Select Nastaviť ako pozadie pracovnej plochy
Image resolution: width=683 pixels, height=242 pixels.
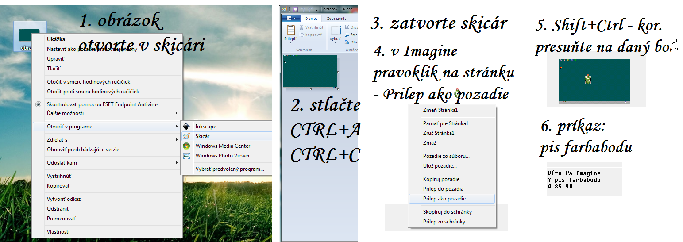click(92, 49)
